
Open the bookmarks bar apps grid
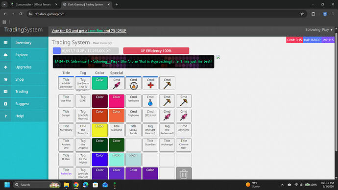(x=4, y=22)
